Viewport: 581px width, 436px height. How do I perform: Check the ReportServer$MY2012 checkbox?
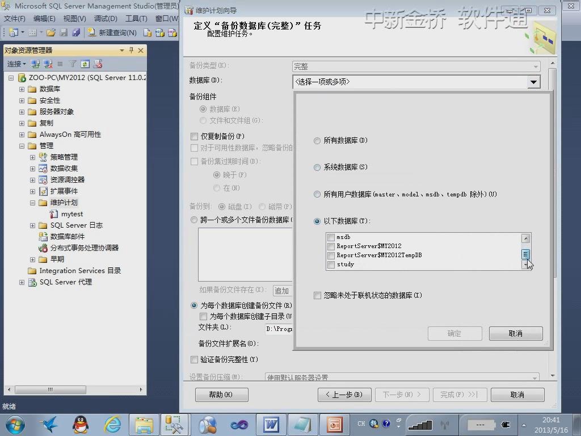331,246
